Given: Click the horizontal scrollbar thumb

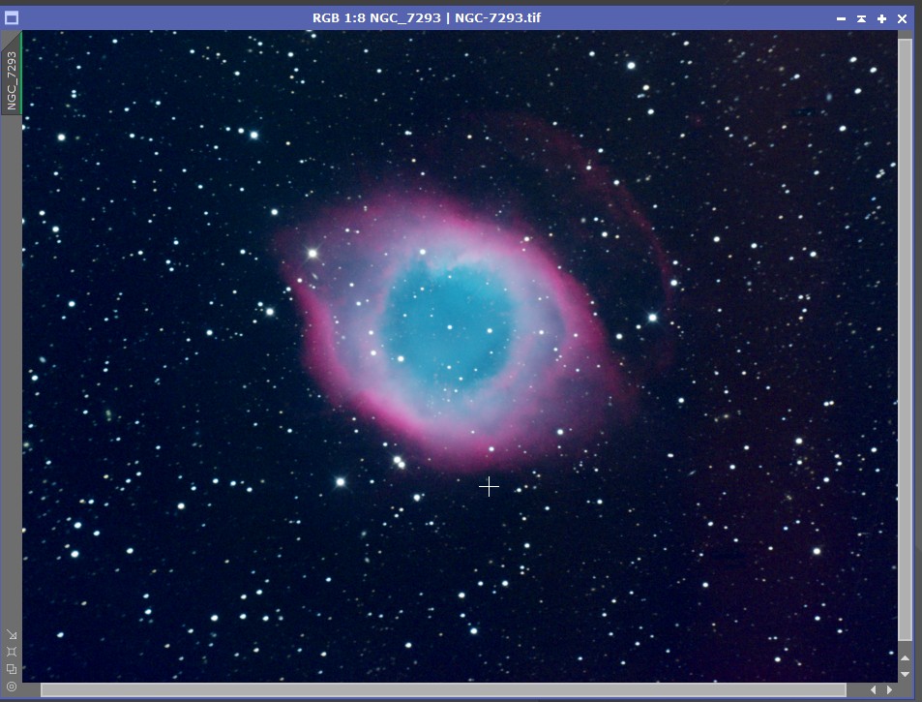Looking at the screenshot, I should tap(443, 690).
